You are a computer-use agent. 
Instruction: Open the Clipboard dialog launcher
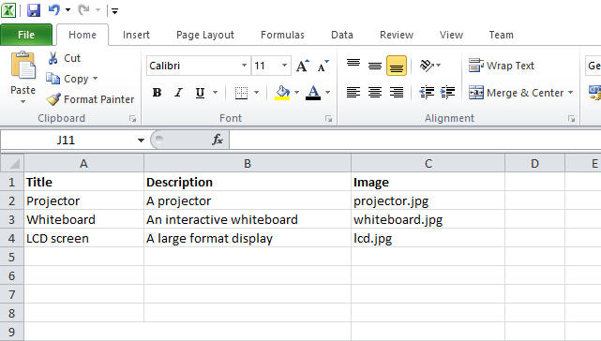132,119
